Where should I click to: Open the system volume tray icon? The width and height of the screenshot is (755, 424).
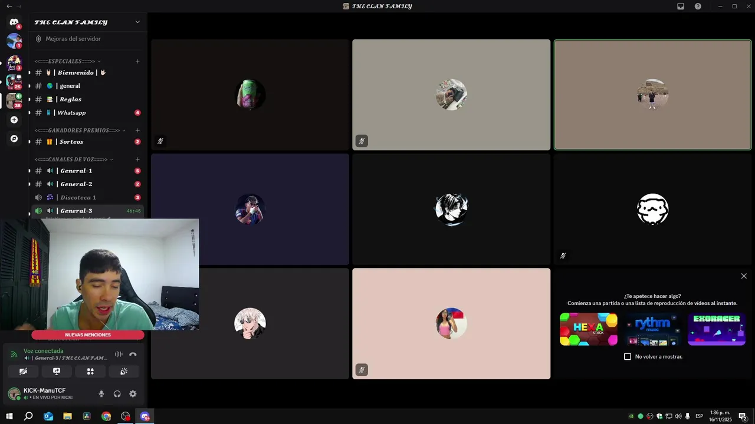(x=678, y=416)
